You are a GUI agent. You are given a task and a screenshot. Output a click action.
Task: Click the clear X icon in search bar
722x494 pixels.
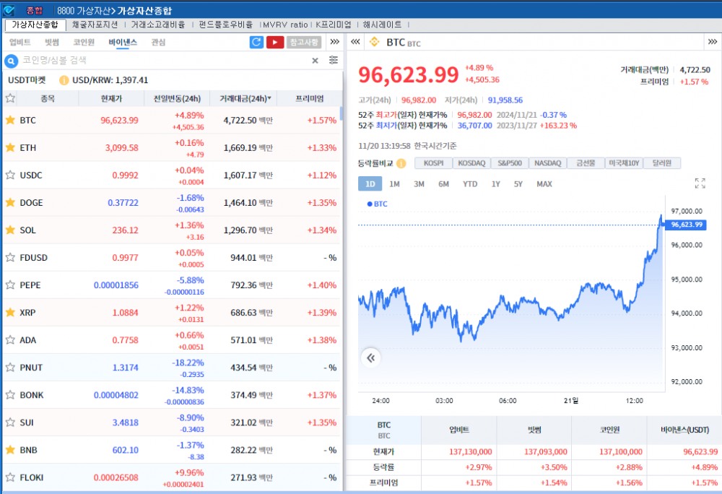(315, 61)
